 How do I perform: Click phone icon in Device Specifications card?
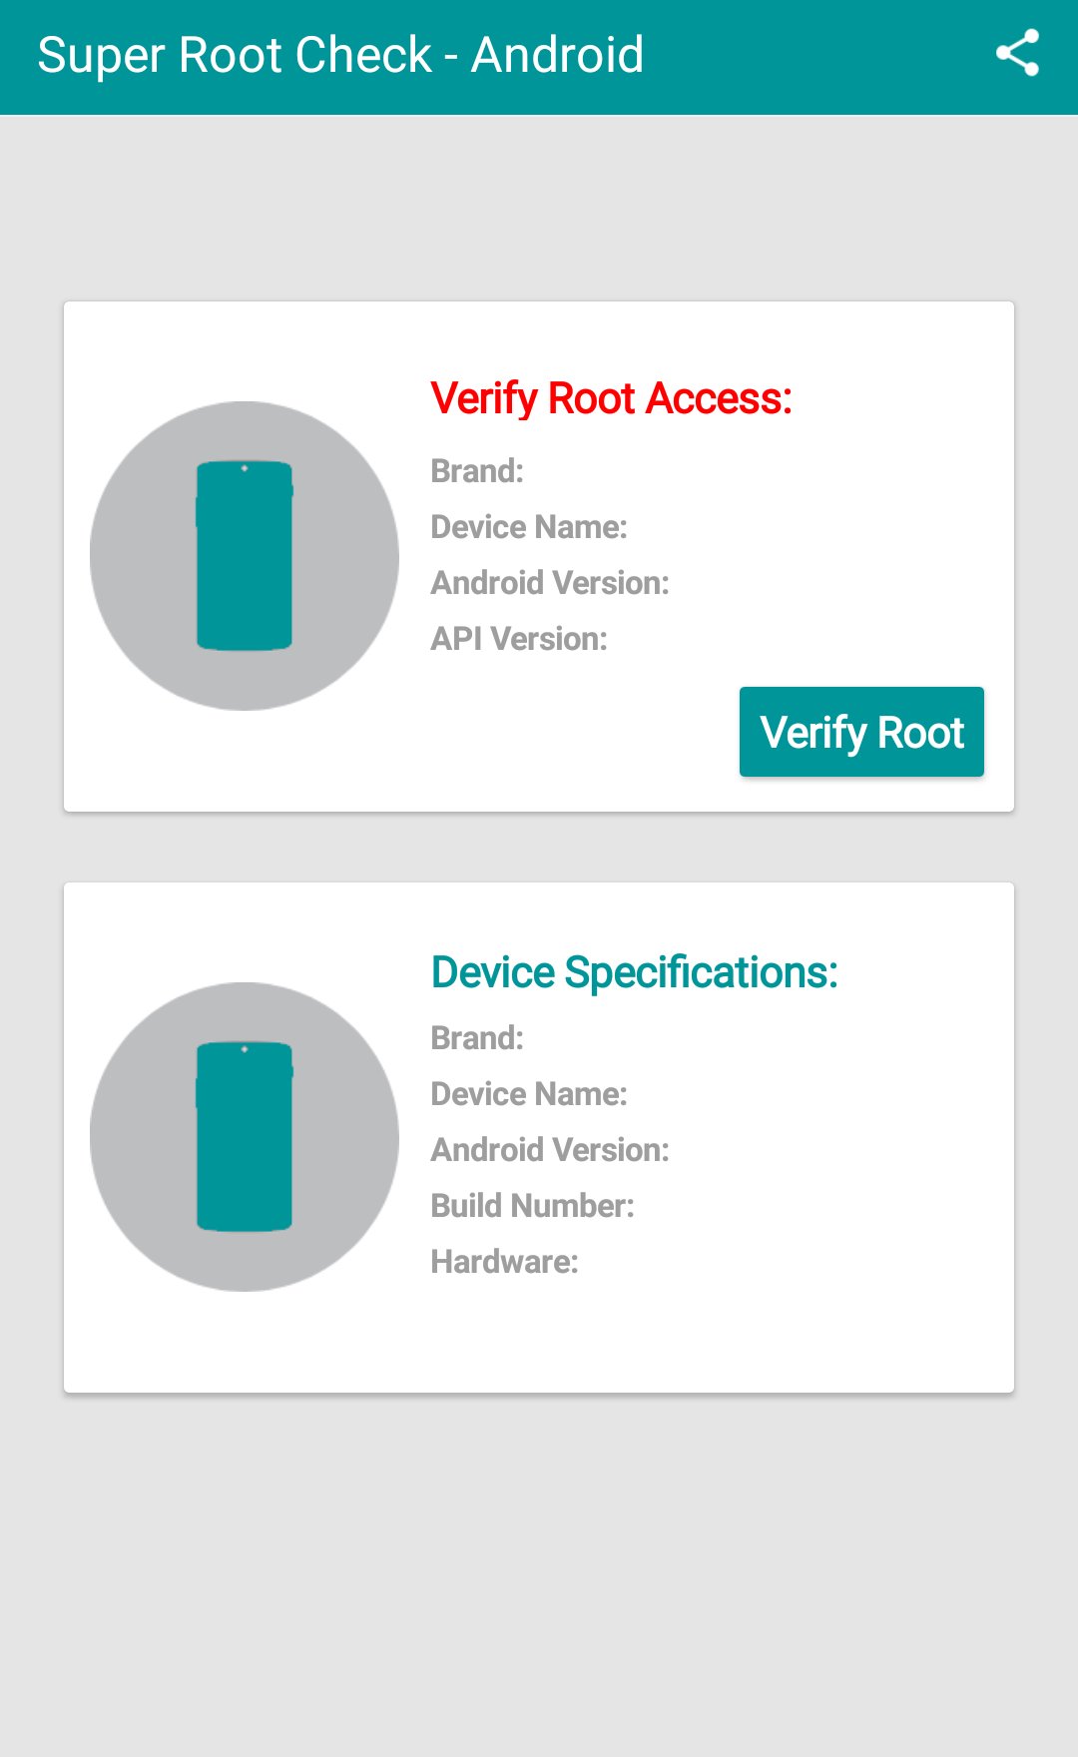click(245, 1136)
